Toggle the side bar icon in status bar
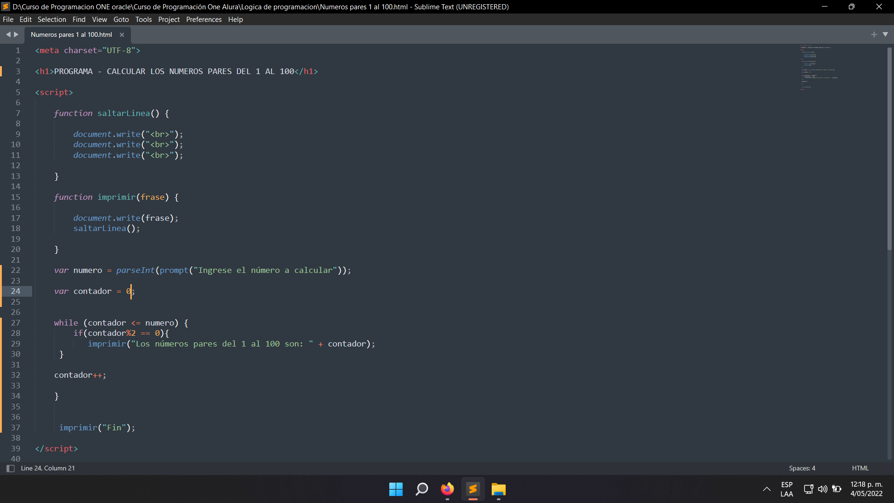This screenshot has height=503, width=894. tap(10, 469)
